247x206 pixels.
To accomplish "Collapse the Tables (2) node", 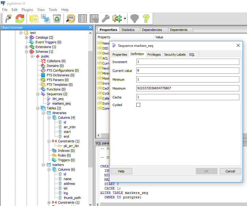I will click(x=38, y=108).
